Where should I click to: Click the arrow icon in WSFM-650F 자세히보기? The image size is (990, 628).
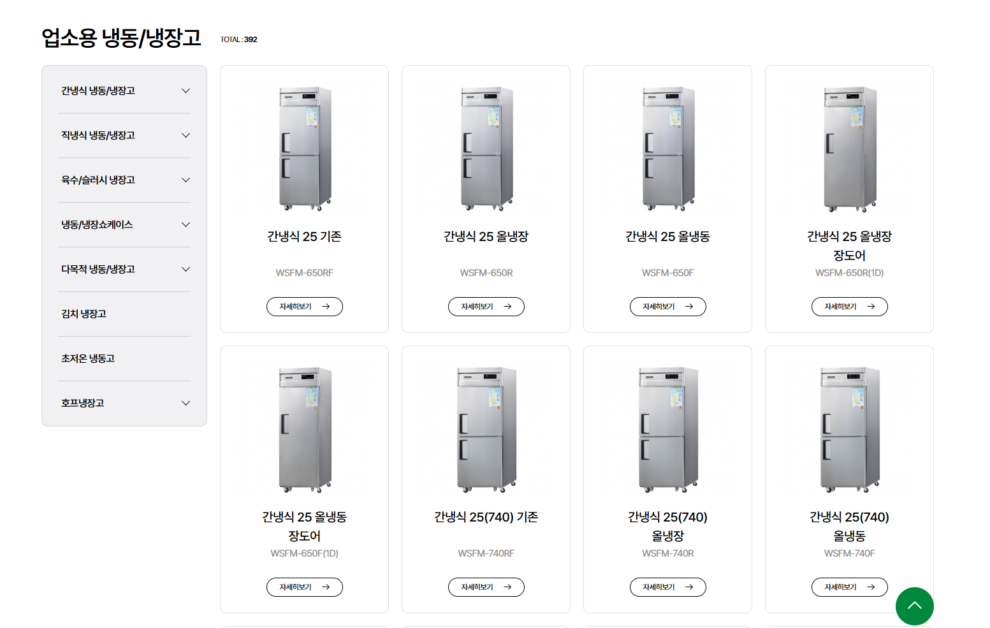[689, 307]
